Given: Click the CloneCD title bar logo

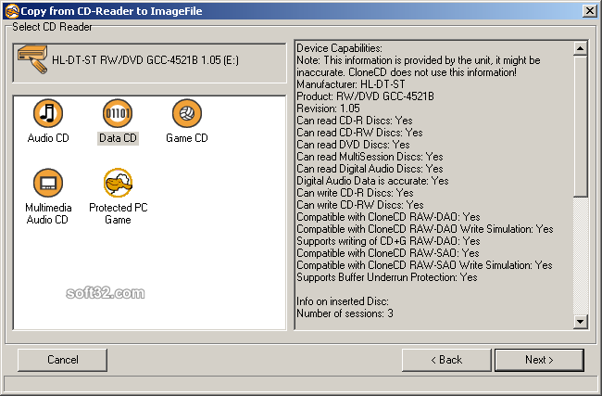Looking at the screenshot, I should point(12,11).
